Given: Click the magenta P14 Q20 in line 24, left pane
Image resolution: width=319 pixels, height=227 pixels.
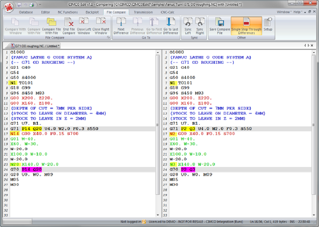Looking at the screenshot, I should 32,169.
